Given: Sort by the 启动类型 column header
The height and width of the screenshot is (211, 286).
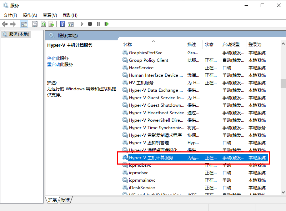Looking at the screenshot, I should tap(231, 45).
